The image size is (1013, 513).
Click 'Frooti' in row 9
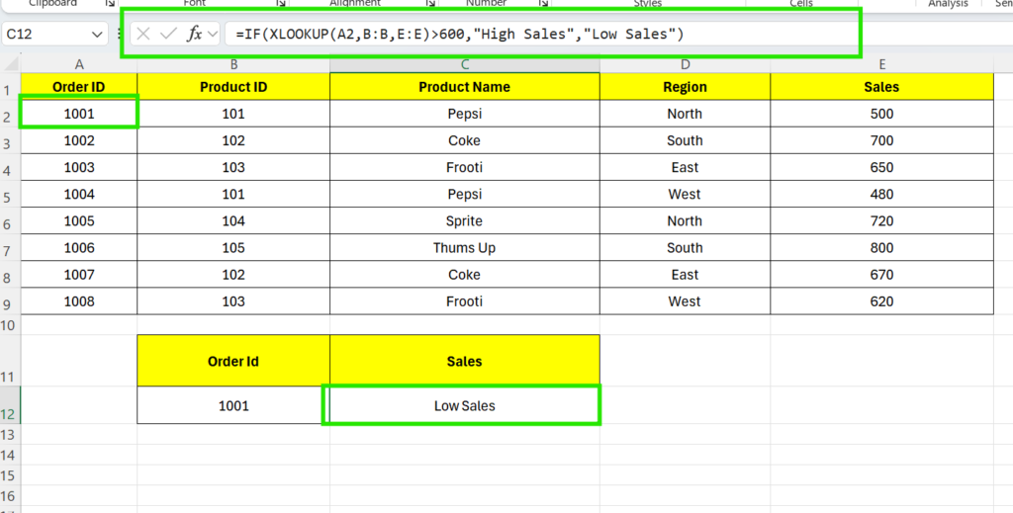click(x=465, y=301)
